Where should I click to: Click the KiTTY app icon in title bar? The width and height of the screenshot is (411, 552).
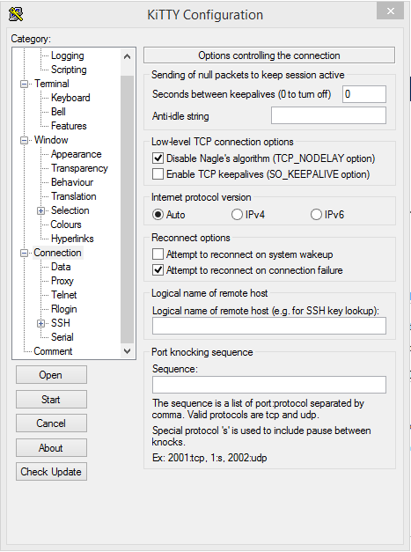pos(16,14)
